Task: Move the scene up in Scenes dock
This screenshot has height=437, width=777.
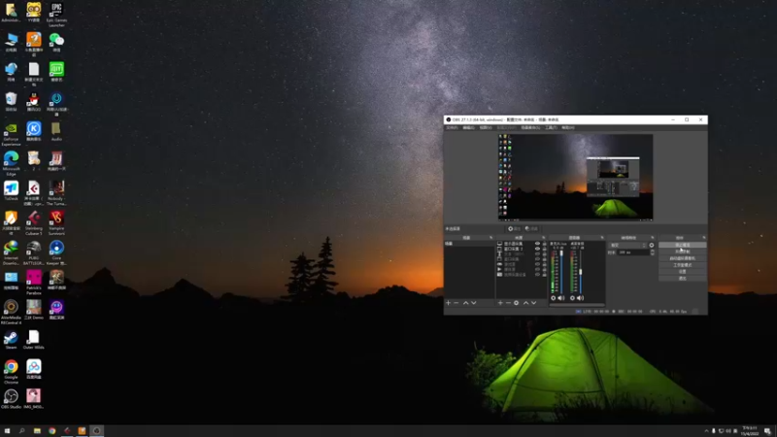Action: [466, 303]
